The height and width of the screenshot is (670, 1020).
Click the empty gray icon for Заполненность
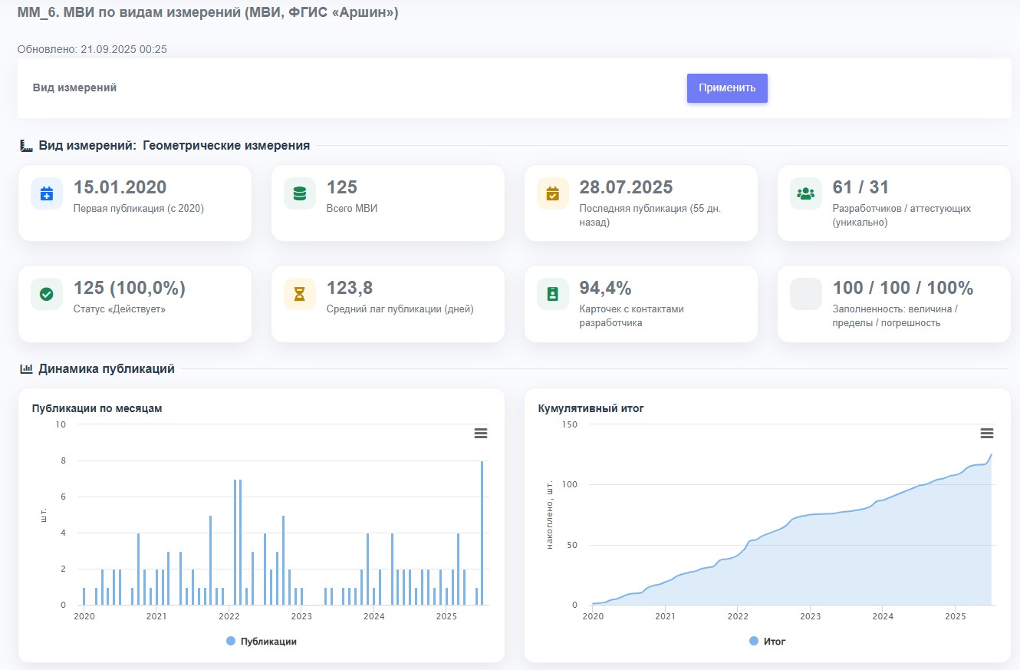(805, 294)
